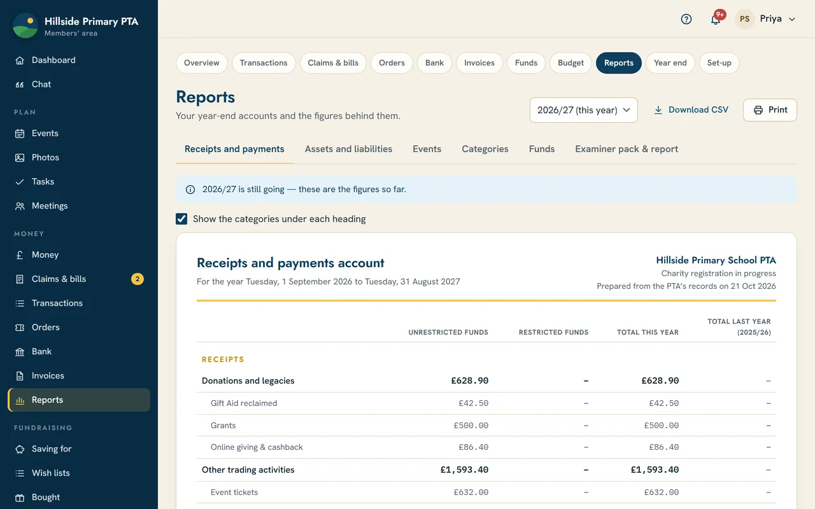This screenshot has width=815, height=509.
Task: Click the Gift Aid reclaimed row label
Action: pyautogui.click(x=244, y=403)
